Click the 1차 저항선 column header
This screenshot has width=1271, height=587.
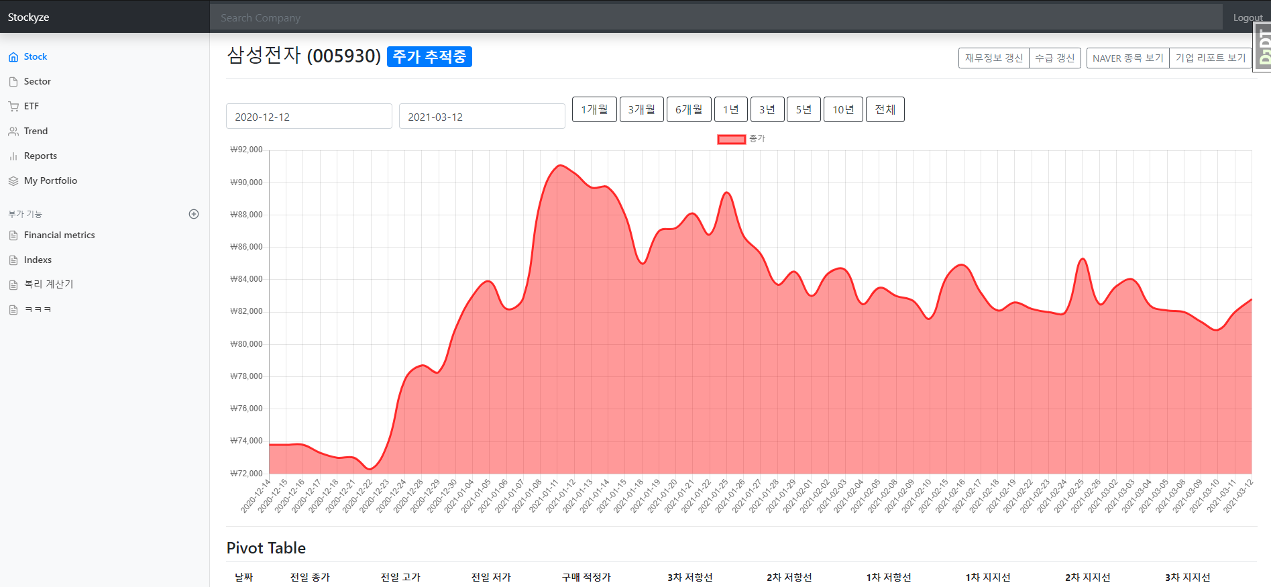click(889, 577)
